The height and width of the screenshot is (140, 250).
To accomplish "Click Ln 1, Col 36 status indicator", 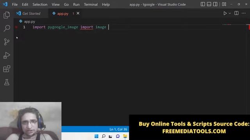I will [118, 129].
